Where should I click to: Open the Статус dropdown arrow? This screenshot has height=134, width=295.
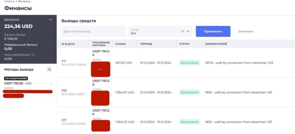[188, 31]
